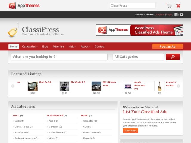Select the Home tab
The height and width of the screenshot is (143, 191).
[14, 46]
